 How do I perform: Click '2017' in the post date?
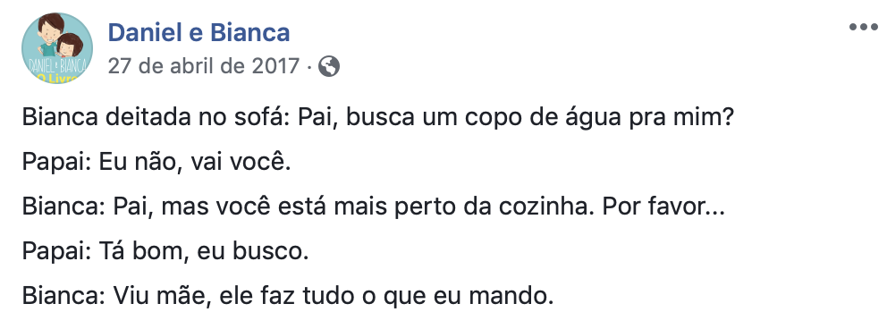[275, 67]
